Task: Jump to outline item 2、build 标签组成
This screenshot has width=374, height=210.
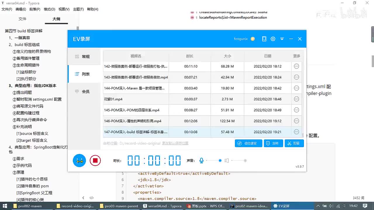Action: click(24, 45)
